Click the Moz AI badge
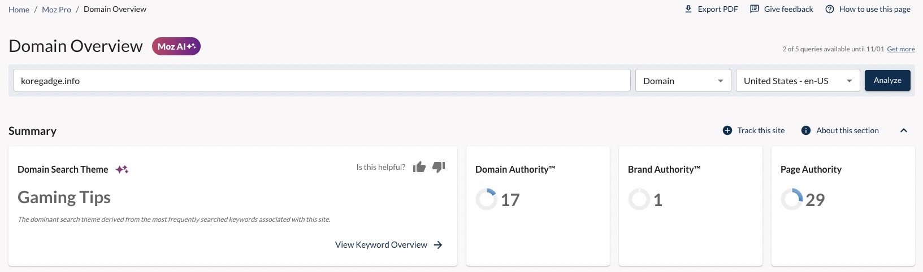The height and width of the screenshot is (272, 923). tap(176, 46)
